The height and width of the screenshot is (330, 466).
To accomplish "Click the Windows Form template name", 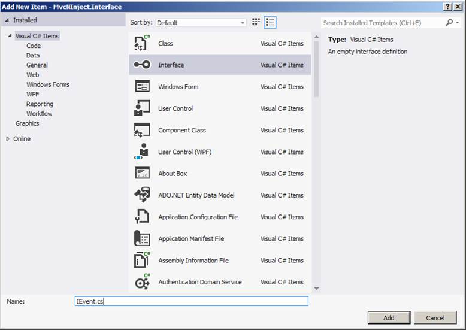I will click(x=178, y=86).
